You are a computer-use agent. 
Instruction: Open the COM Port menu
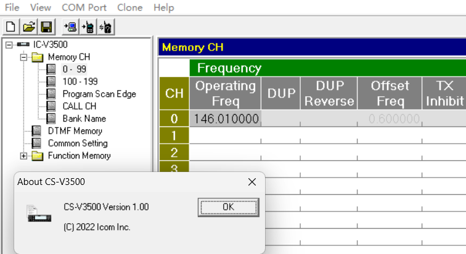coord(84,7)
